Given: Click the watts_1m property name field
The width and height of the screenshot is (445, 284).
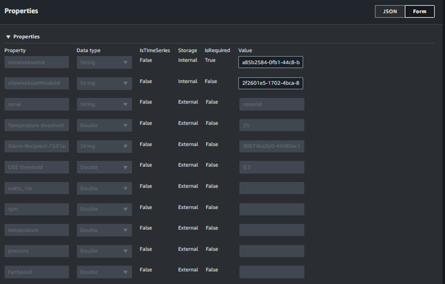Looking at the screenshot, I should tap(37, 188).
